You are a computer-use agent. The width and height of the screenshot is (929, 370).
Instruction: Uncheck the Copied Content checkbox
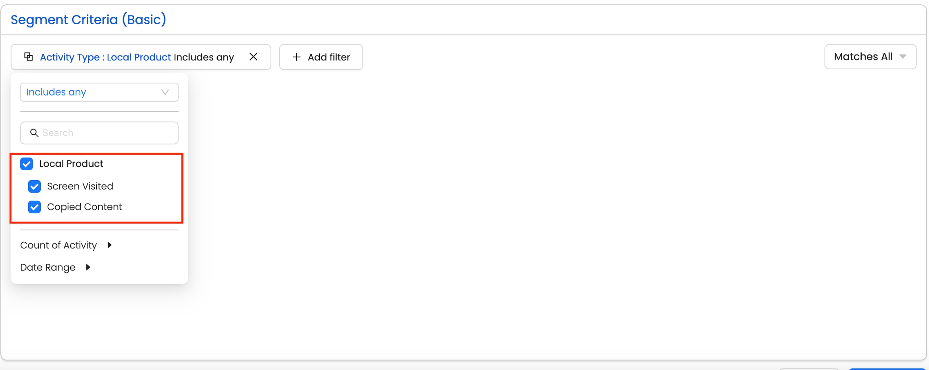[35, 207]
